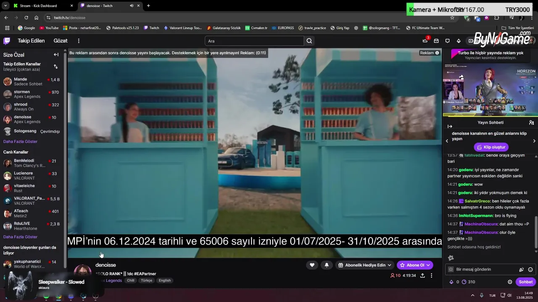The image size is (538, 302).
Task: Open the tab search dropdown arrow
Action: [5, 6]
